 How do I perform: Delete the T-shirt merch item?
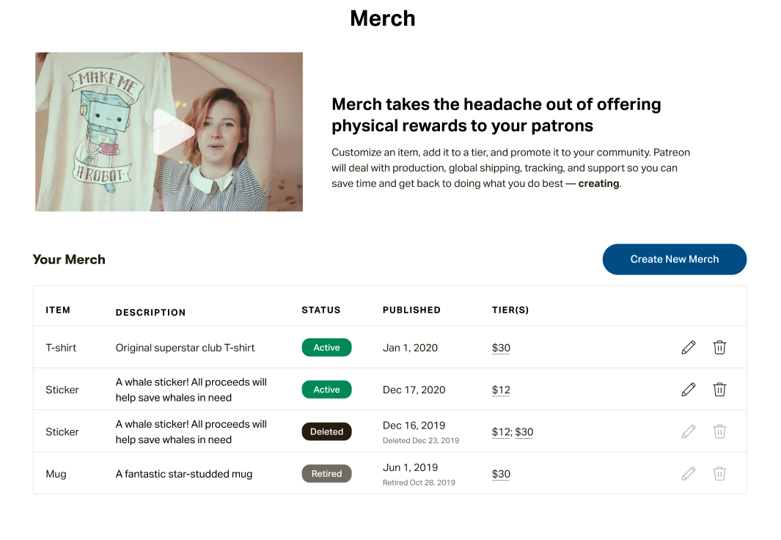719,347
